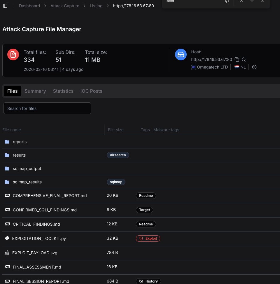
Task: Sort by File size column header
Action: (x=116, y=130)
